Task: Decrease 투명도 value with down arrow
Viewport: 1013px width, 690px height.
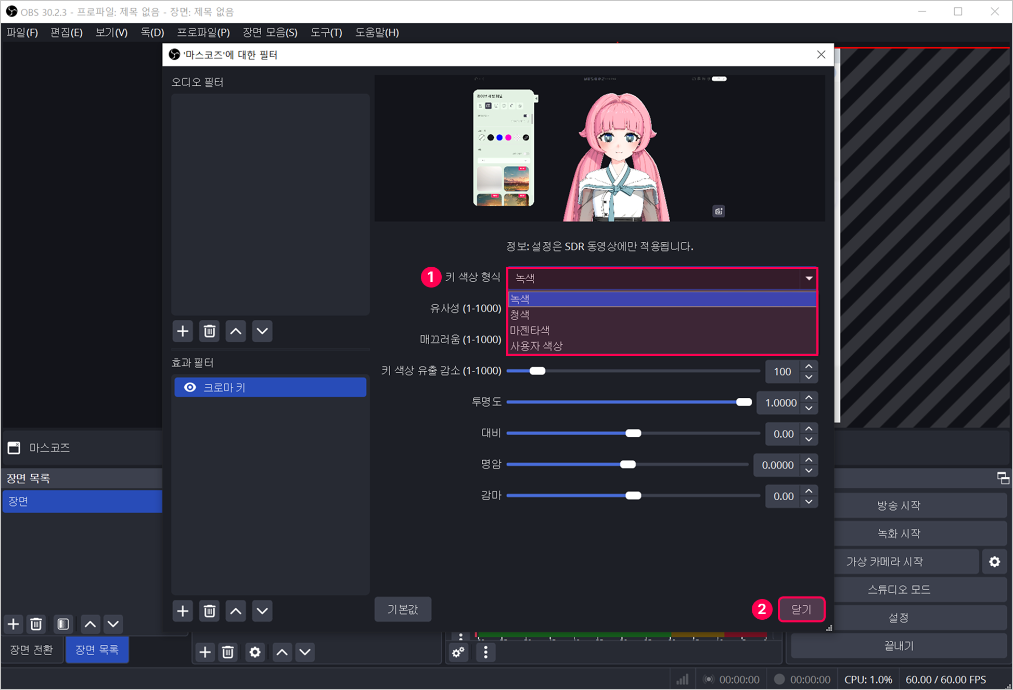Action: pyautogui.click(x=809, y=408)
